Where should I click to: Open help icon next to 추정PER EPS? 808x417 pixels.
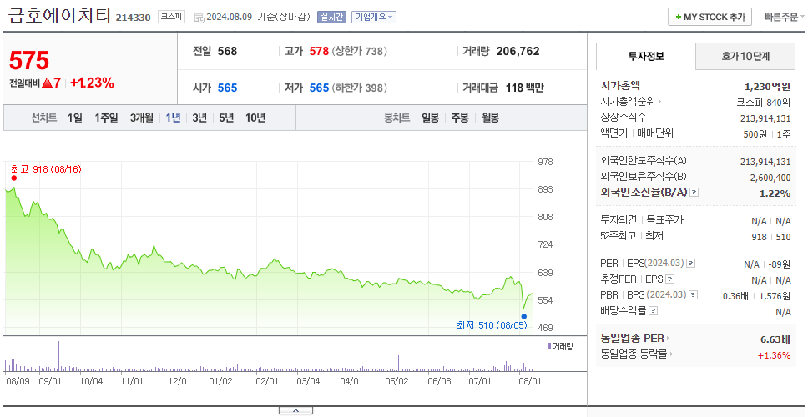point(669,279)
